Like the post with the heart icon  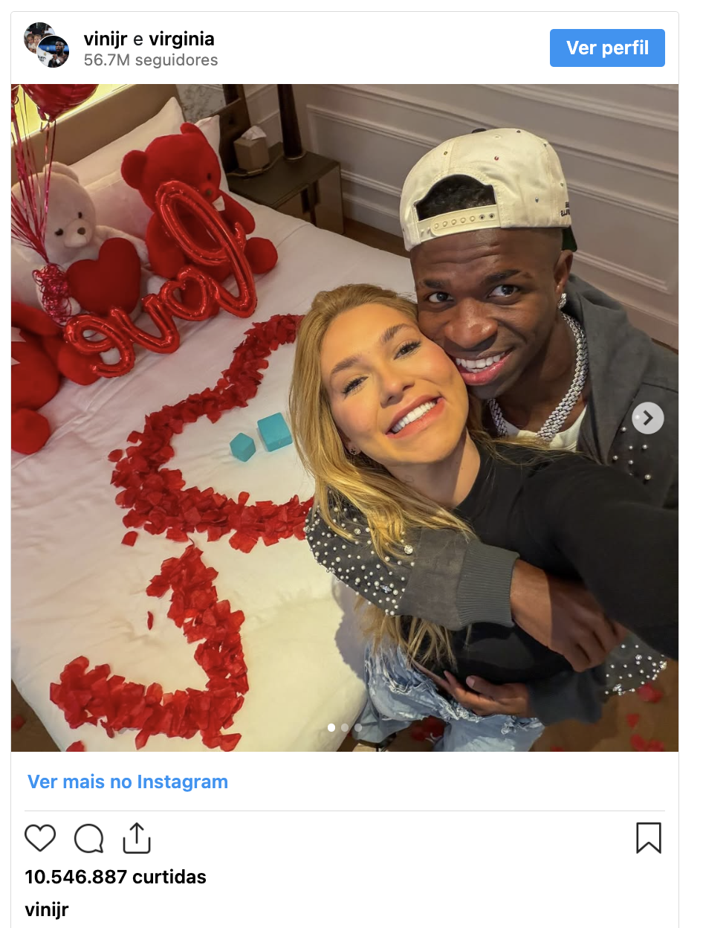tap(40, 838)
